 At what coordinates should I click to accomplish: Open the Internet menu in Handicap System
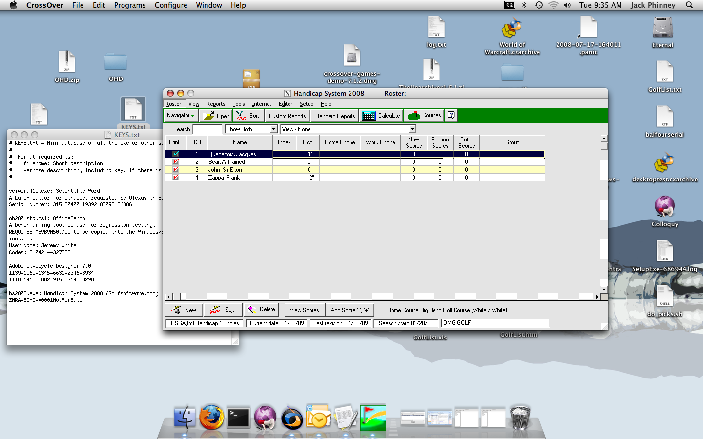pos(262,104)
